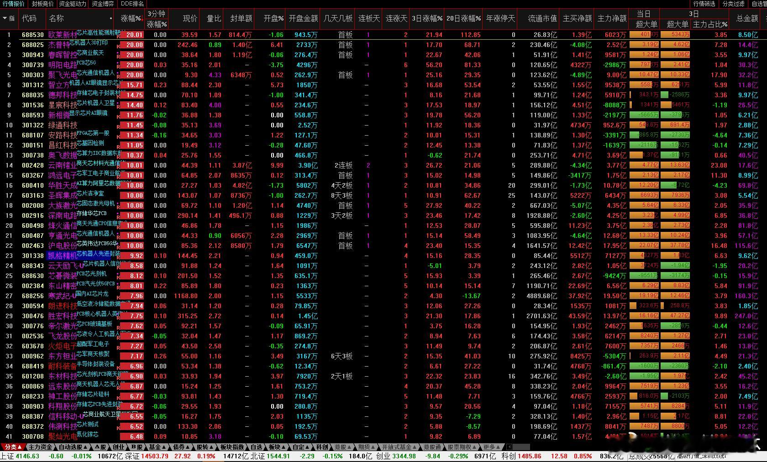Screen dimensions: 767x462
Task: Sort by the 封单额 column header
Action: coord(241,18)
